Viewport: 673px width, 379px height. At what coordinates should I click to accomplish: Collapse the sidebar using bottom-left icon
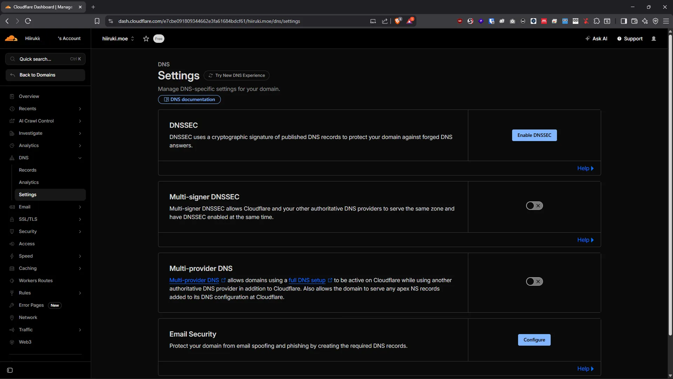[10, 370]
